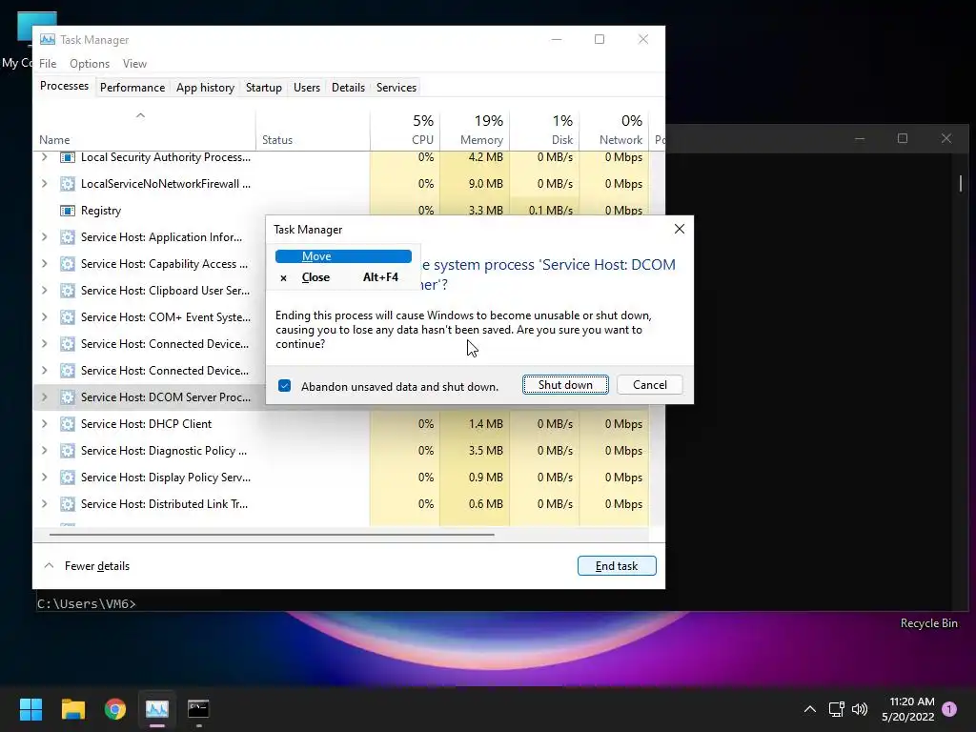Switch to the Users tab
976x732 pixels.
coord(307,88)
